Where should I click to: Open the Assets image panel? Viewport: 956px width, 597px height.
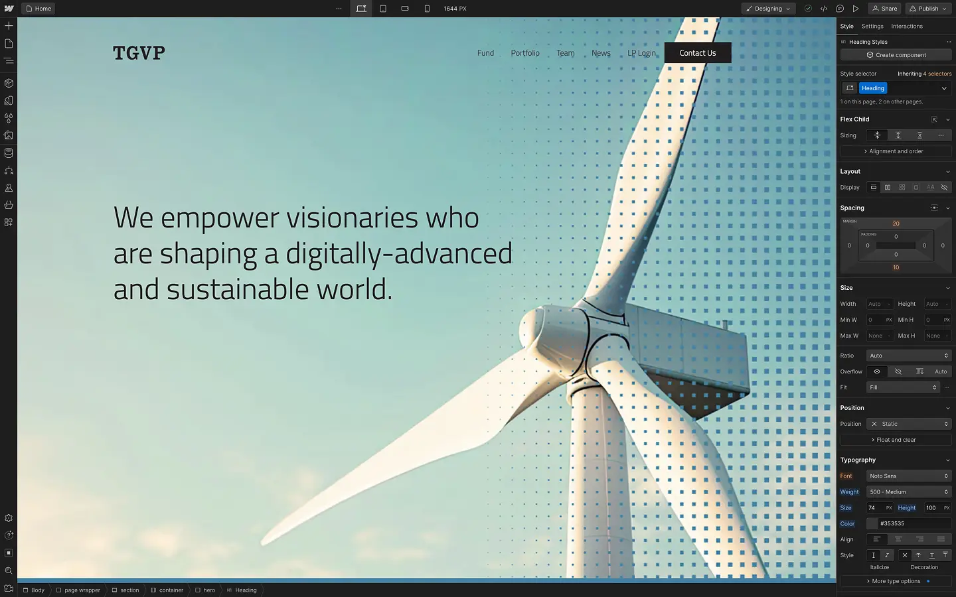(9, 135)
